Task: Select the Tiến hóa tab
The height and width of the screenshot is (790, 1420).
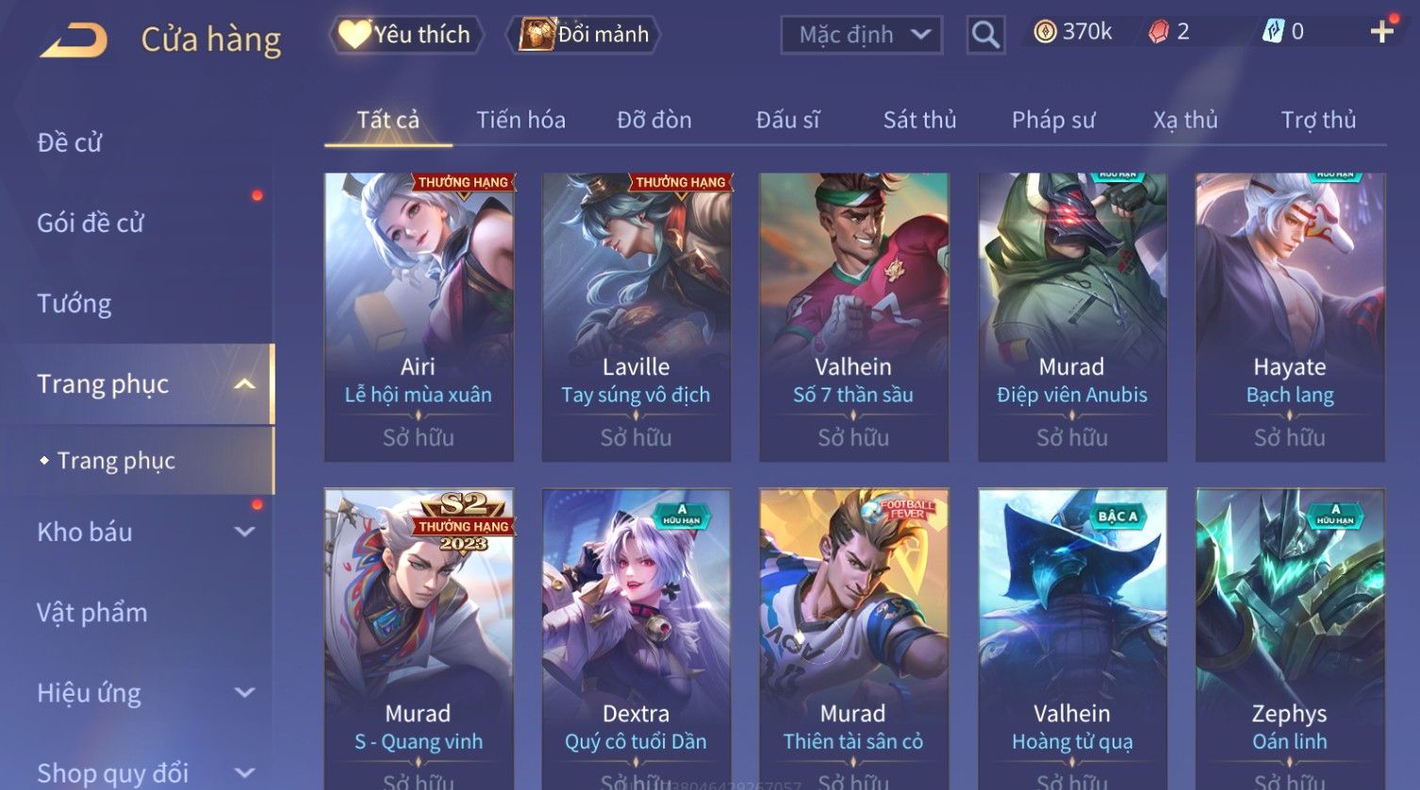Action: pyautogui.click(x=520, y=120)
